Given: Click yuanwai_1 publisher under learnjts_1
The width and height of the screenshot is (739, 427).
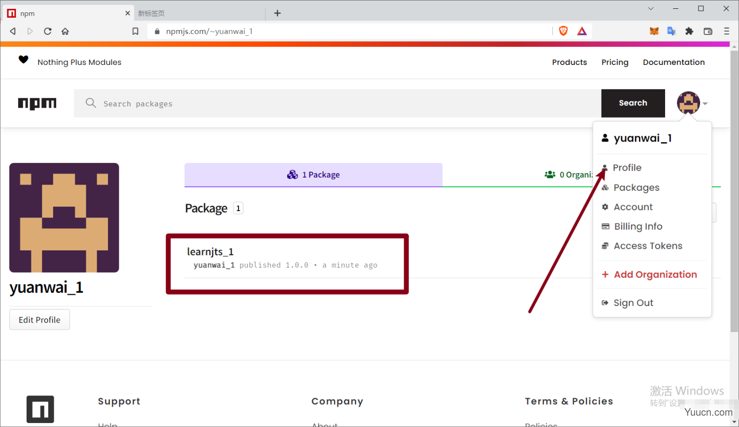Looking at the screenshot, I should [214, 265].
